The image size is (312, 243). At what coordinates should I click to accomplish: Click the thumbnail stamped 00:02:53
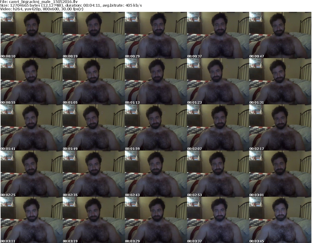218,174
